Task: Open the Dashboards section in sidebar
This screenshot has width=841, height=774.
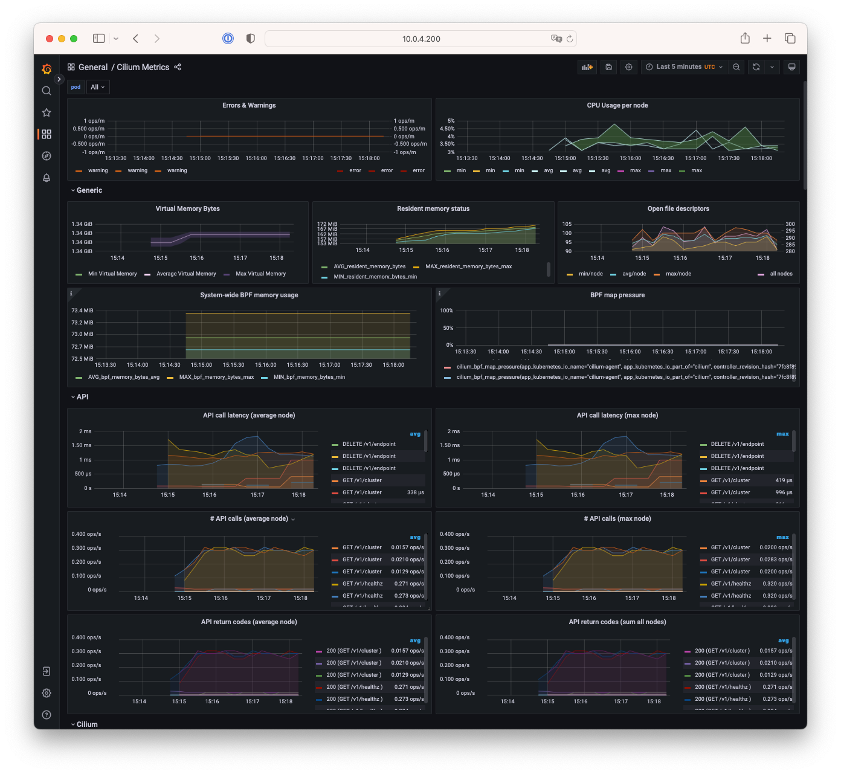Action: click(x=47, y=134)
